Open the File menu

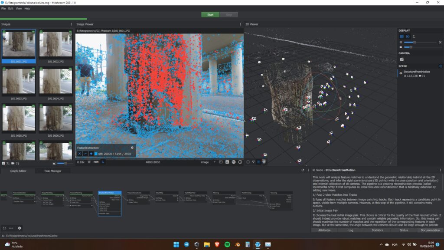pos(3,8)
